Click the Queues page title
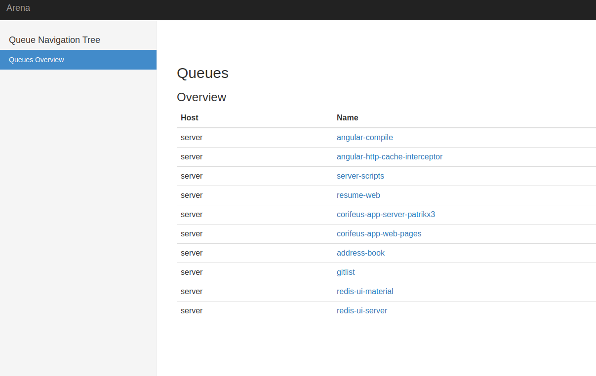The width and height of the screenshot is (596, 376). (202, 73)
